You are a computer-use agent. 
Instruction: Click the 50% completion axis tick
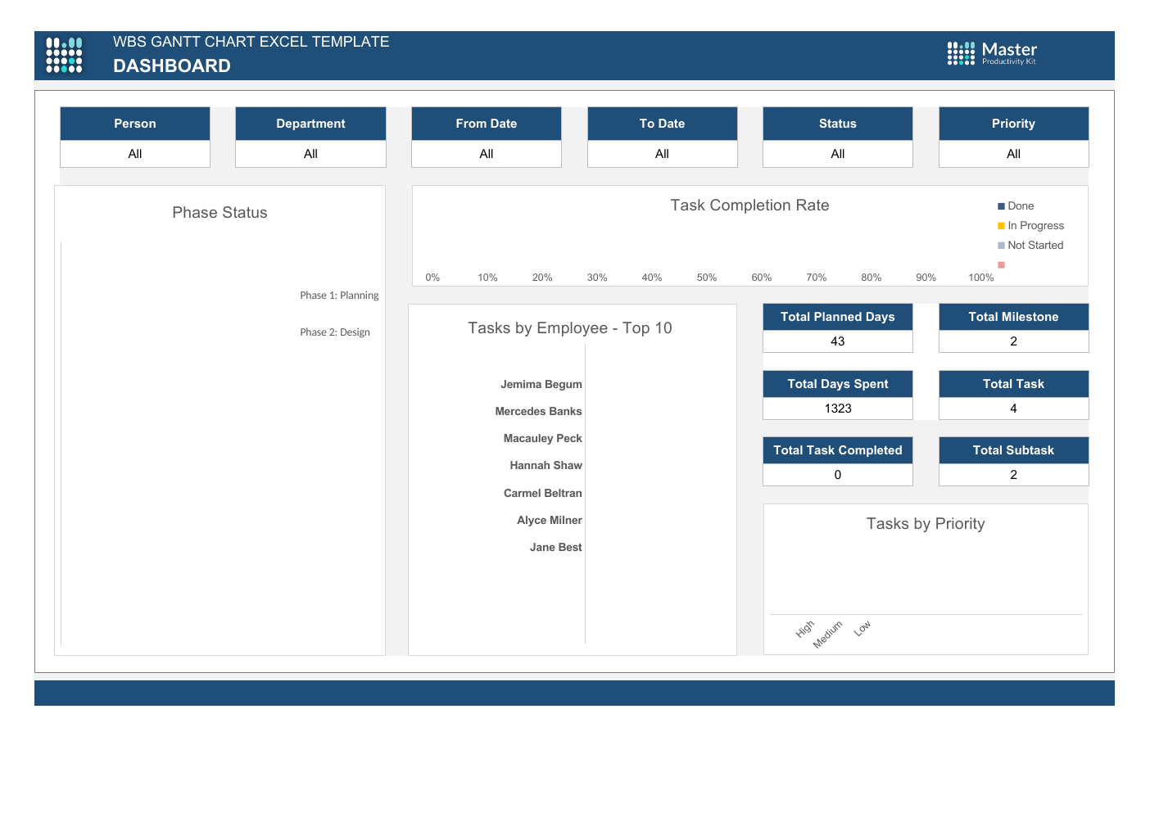707,278
